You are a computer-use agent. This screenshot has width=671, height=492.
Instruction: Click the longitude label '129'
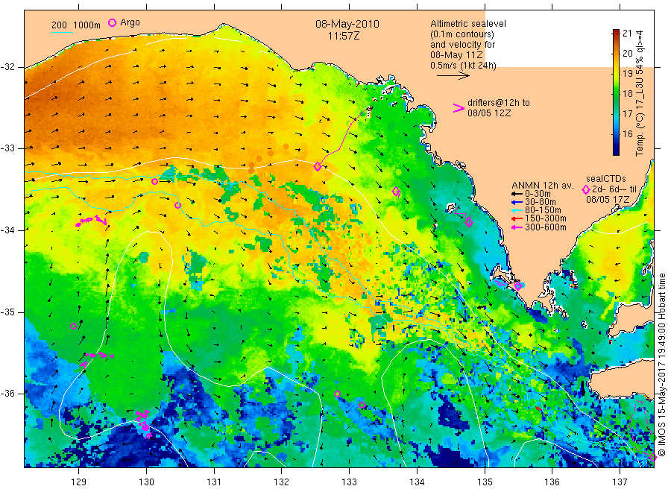click(x=79, y=482)
